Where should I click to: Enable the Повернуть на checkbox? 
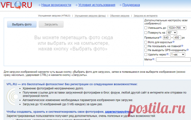coord(146,32)
